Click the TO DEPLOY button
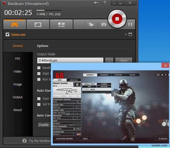Viewport: 170px width, 148px height. (x=162, y=139)
